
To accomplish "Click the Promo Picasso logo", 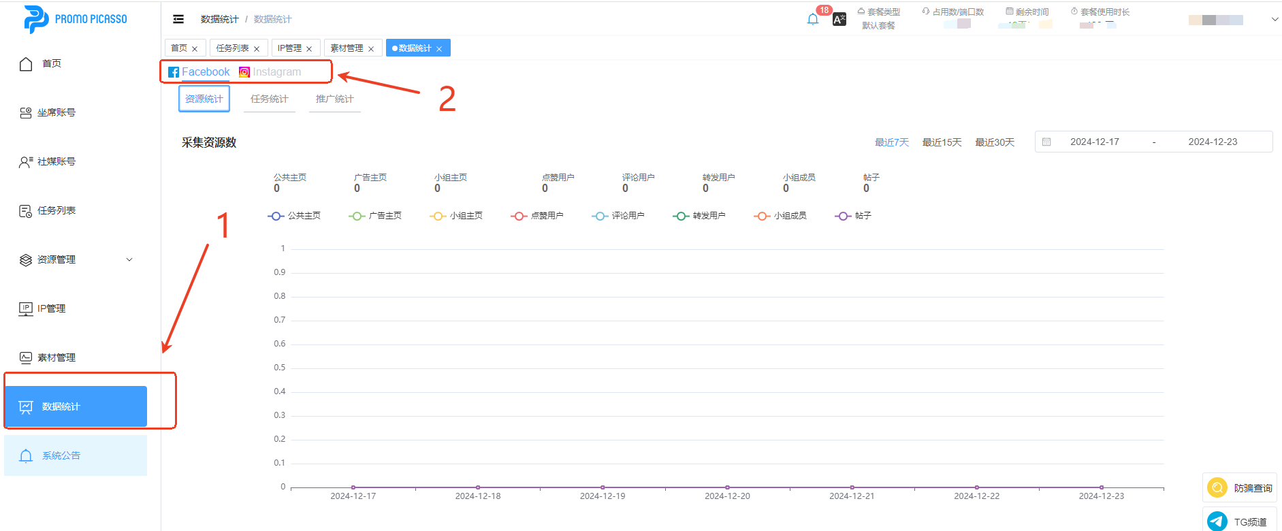I will pos(76,19).
